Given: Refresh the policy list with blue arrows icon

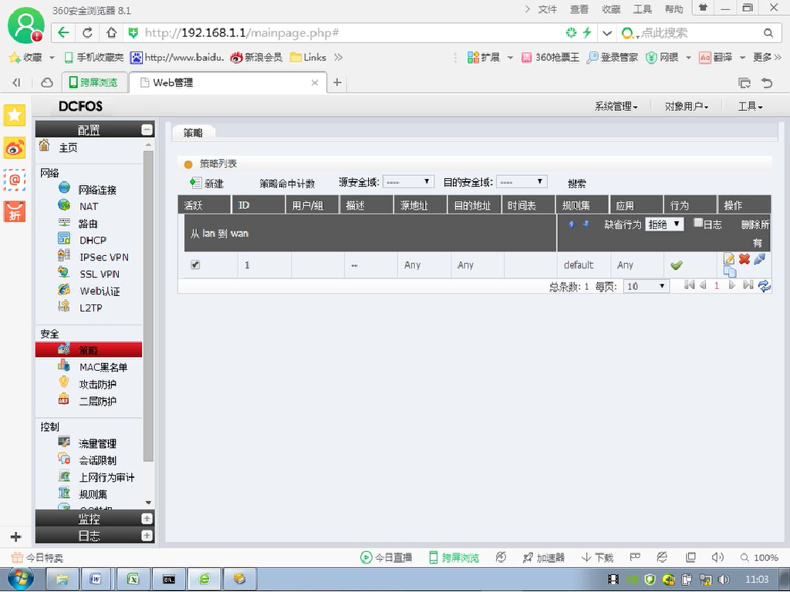Looking at the screenshot, I should pyautogui.click(x=765, y=286).
